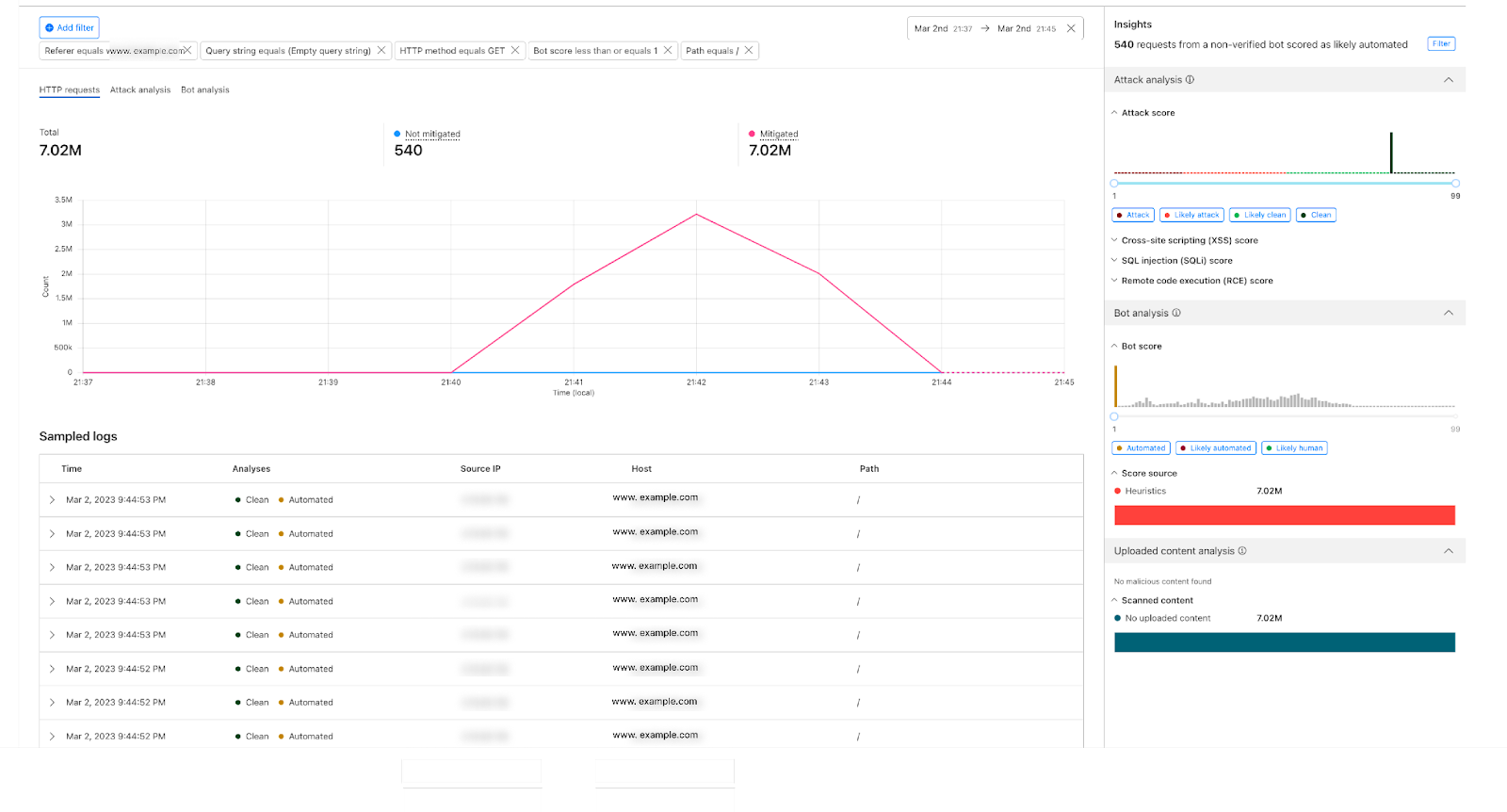This screenshot has height=812, width=1507.
Task: Switch to the HTTP requests tab
Action: click(69, 90)
